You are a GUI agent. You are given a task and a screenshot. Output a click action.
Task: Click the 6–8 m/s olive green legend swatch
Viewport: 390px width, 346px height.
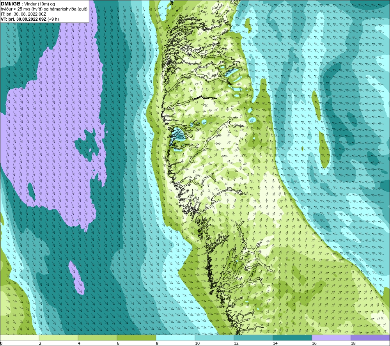point(136,337)
